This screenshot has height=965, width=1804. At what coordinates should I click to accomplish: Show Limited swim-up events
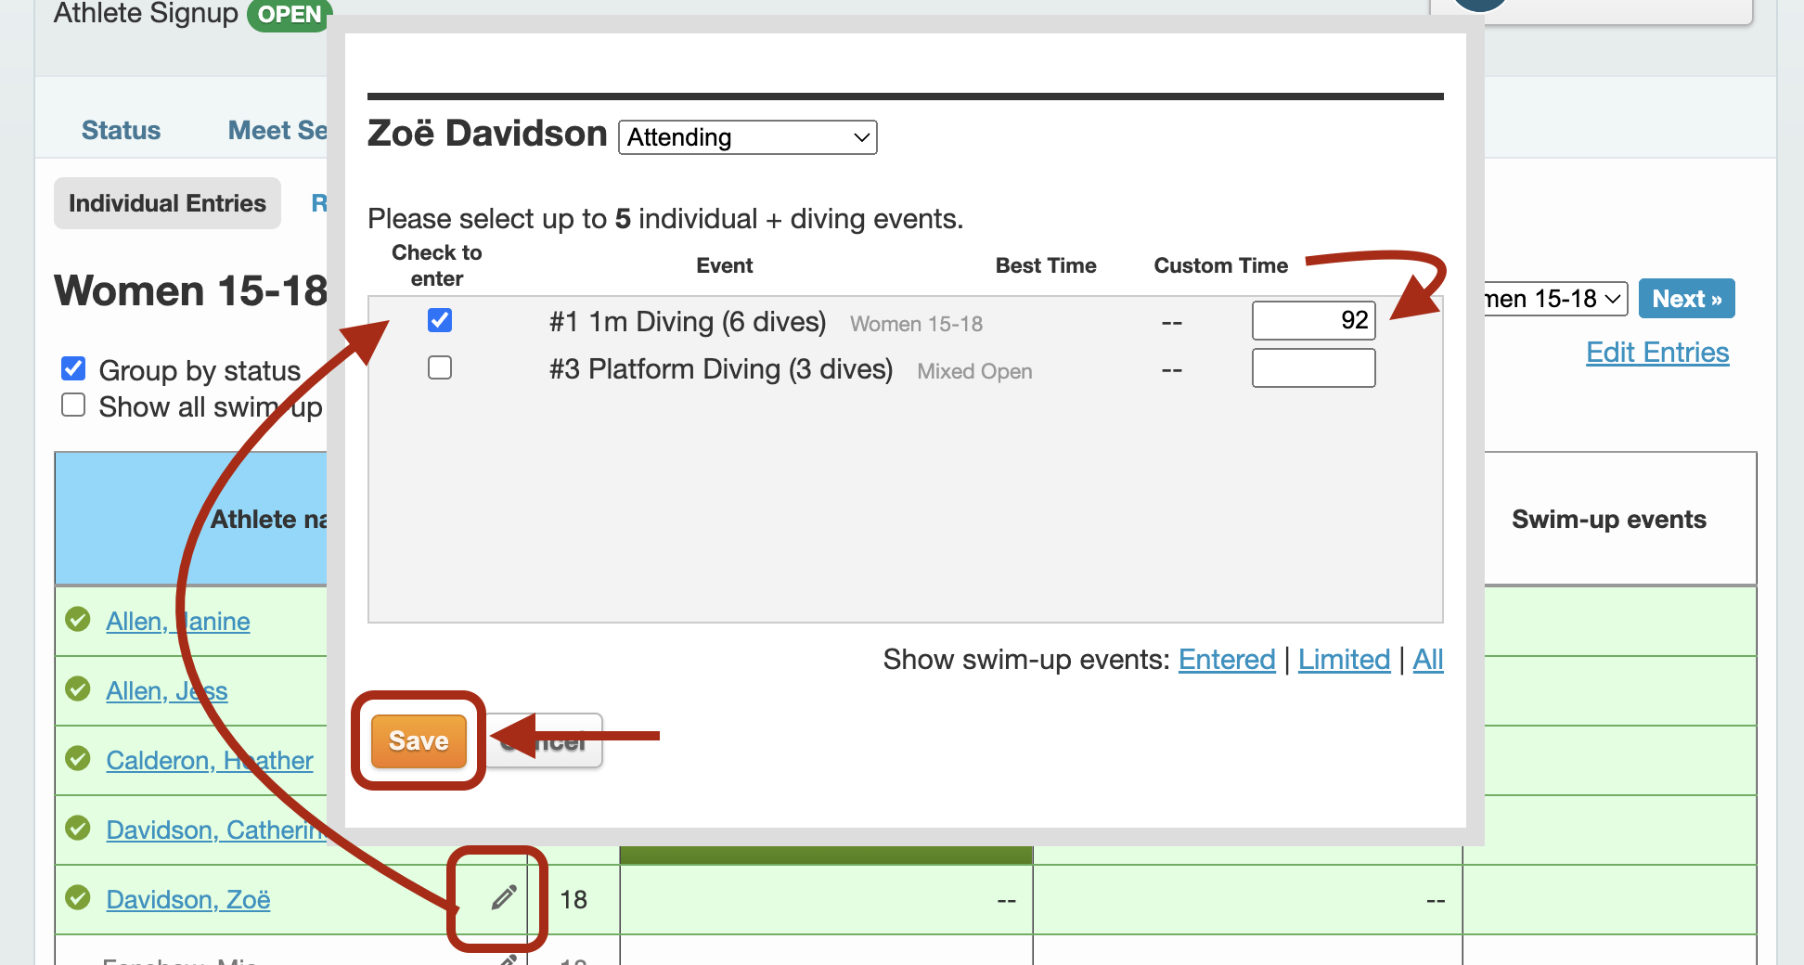(1344, 660)
